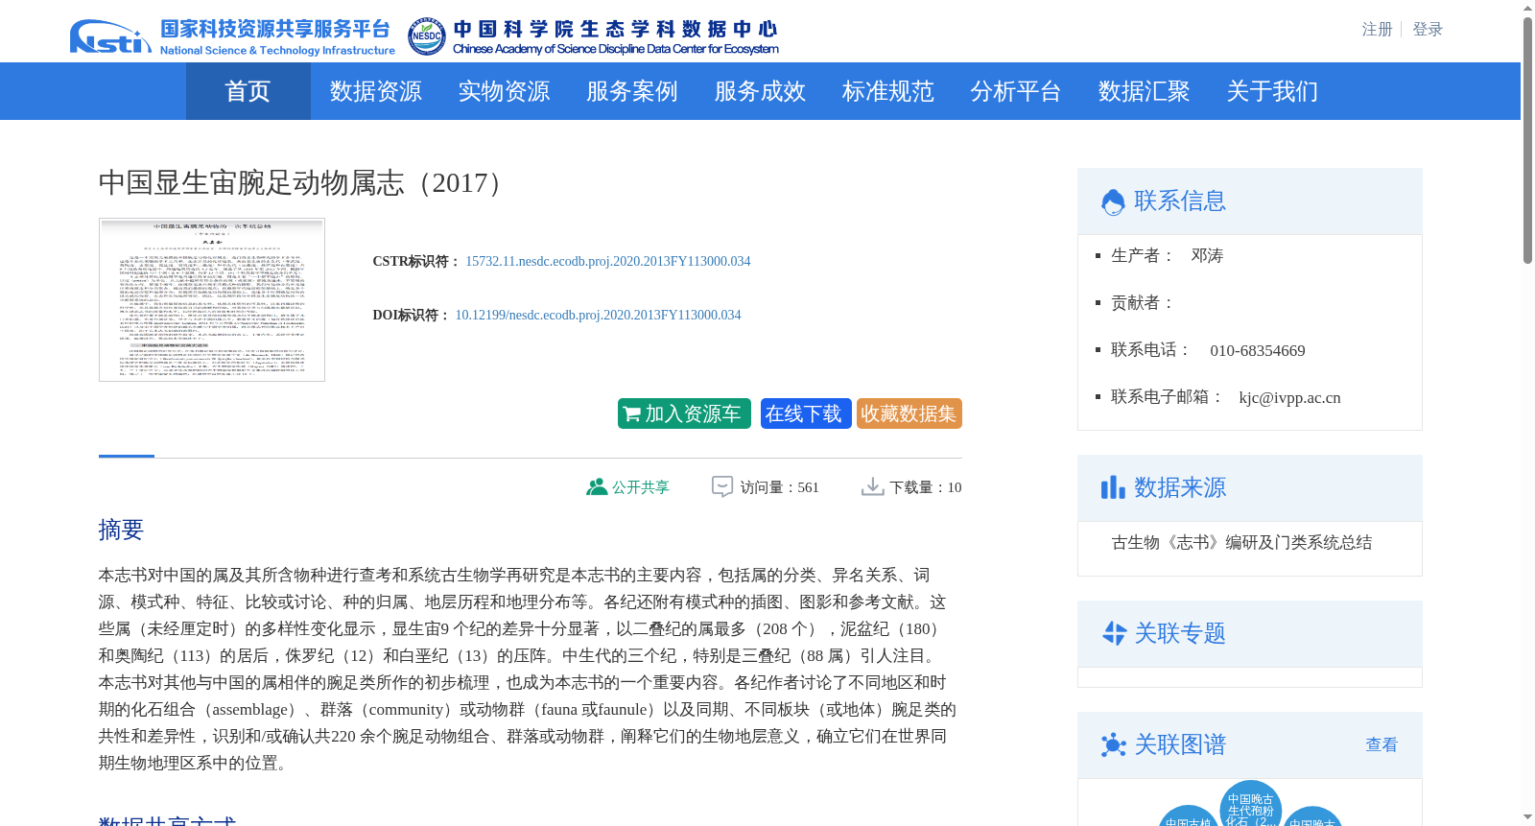
Task: Navigate to 分析平台
Action: click(1015, 91)
